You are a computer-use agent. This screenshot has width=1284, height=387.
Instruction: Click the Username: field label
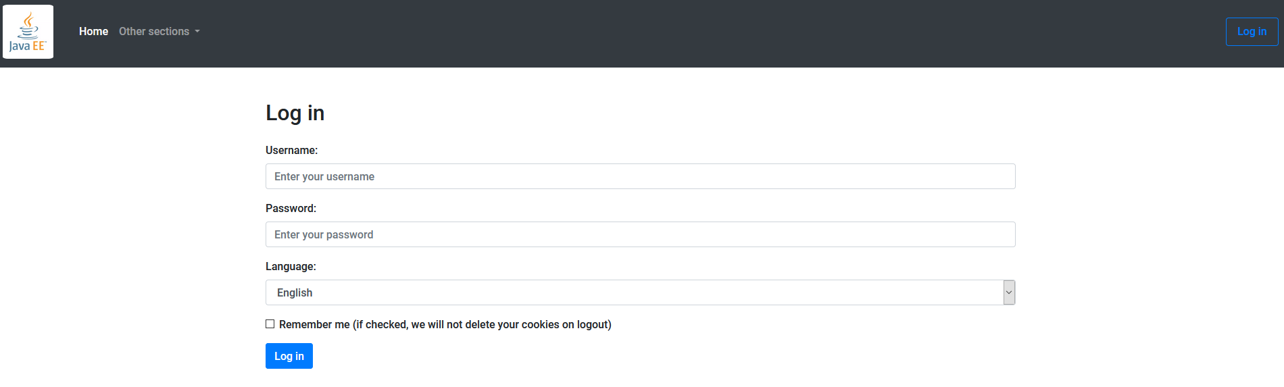click(291, 150)
